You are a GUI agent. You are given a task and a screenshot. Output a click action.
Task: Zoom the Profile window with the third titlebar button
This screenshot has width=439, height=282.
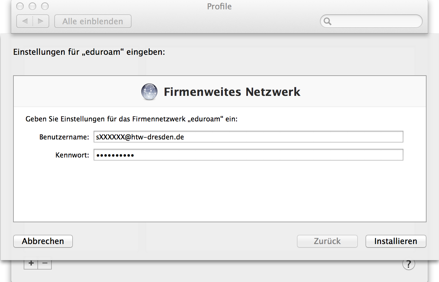(x=45, y=6)
